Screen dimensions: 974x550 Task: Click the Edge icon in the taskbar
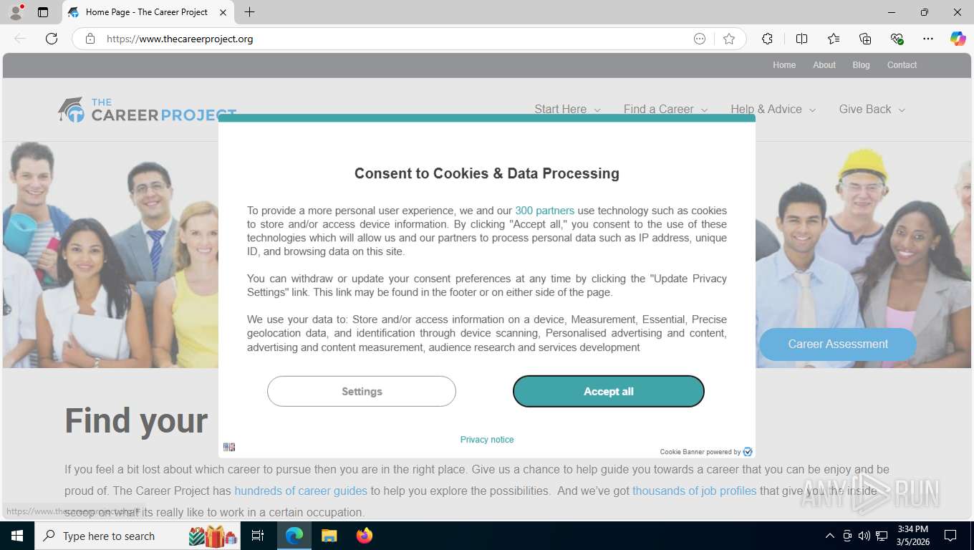(294, 536)
